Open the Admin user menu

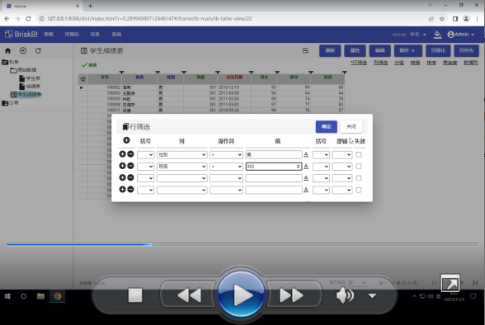461,35
